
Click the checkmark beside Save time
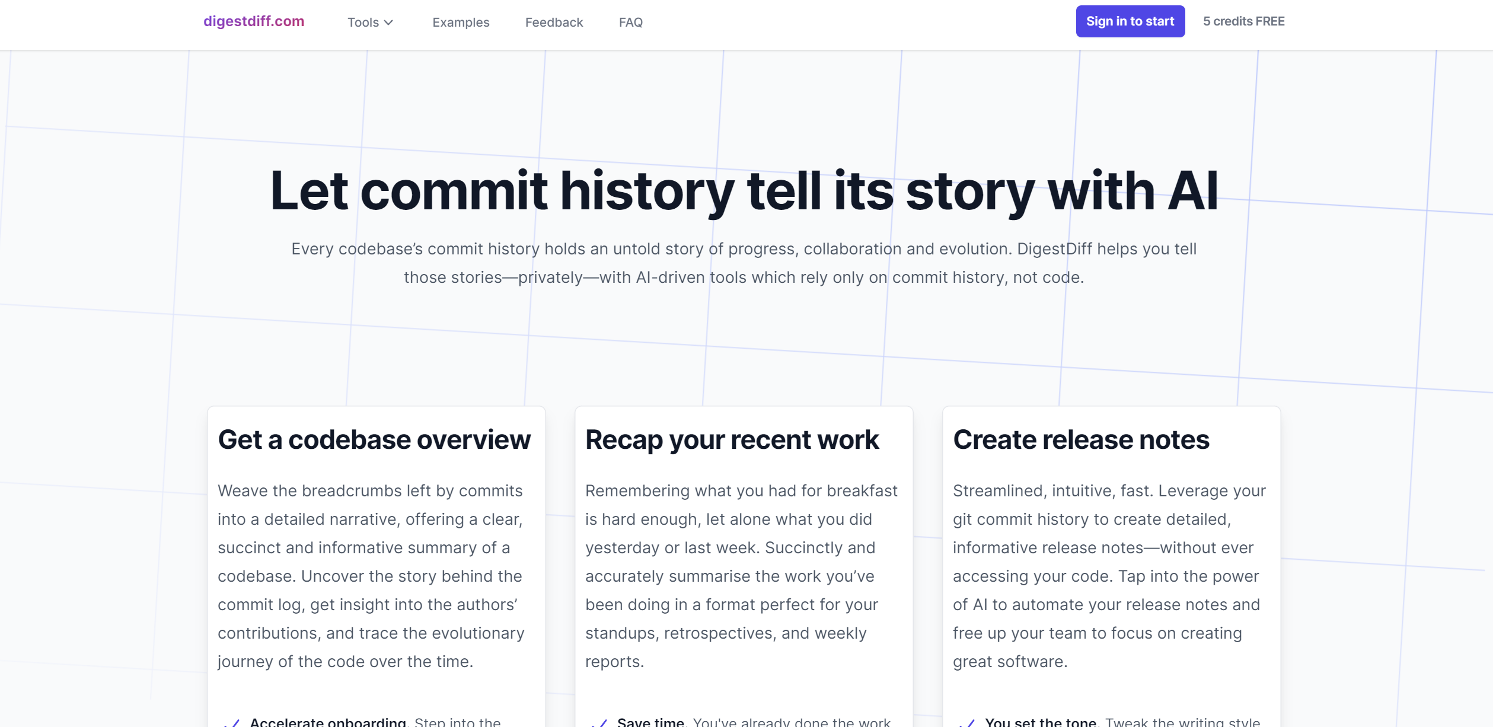(600, 722)
